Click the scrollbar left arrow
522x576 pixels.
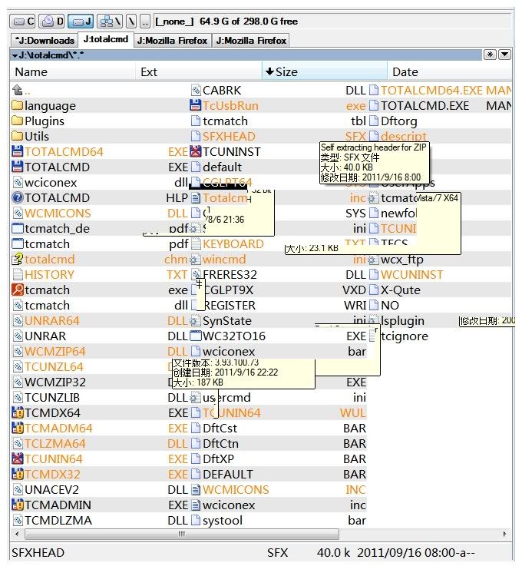click(17, 534)
